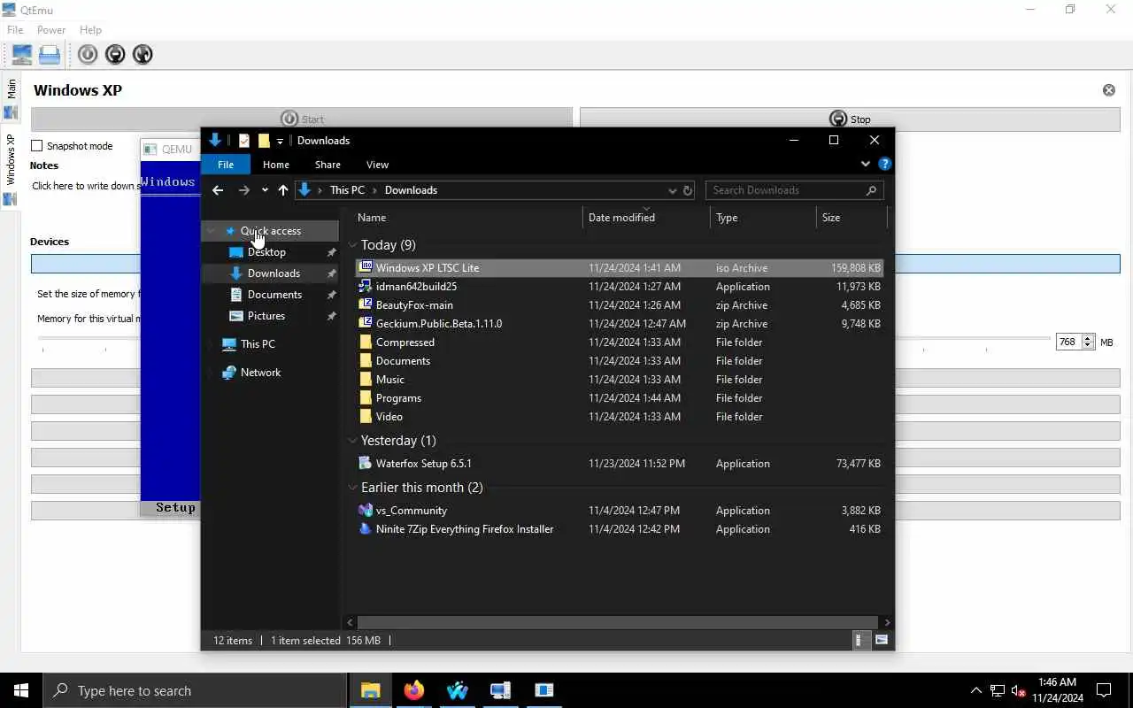This screenshot has height=708, width=1133.
Task: Click the new virtual machine icon in QtEmu toolbar
Action: pos(21,54)
